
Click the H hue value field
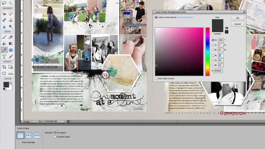[221, 40]
